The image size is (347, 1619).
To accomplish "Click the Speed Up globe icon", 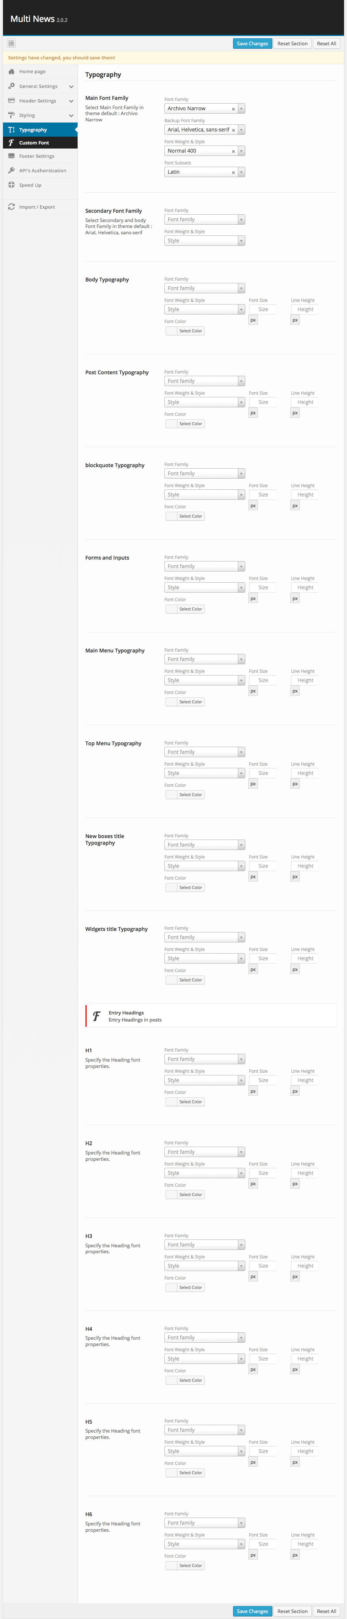I will (x=11, y=185).
